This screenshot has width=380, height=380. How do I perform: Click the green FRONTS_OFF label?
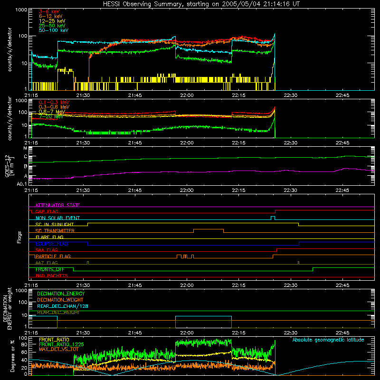click(50, 269)
